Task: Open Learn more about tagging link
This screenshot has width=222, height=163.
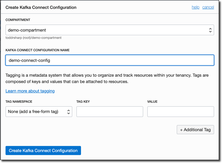Action: pos(30,91)
